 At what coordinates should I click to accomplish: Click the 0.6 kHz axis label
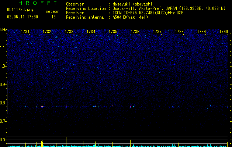click(x=3, y=140)
